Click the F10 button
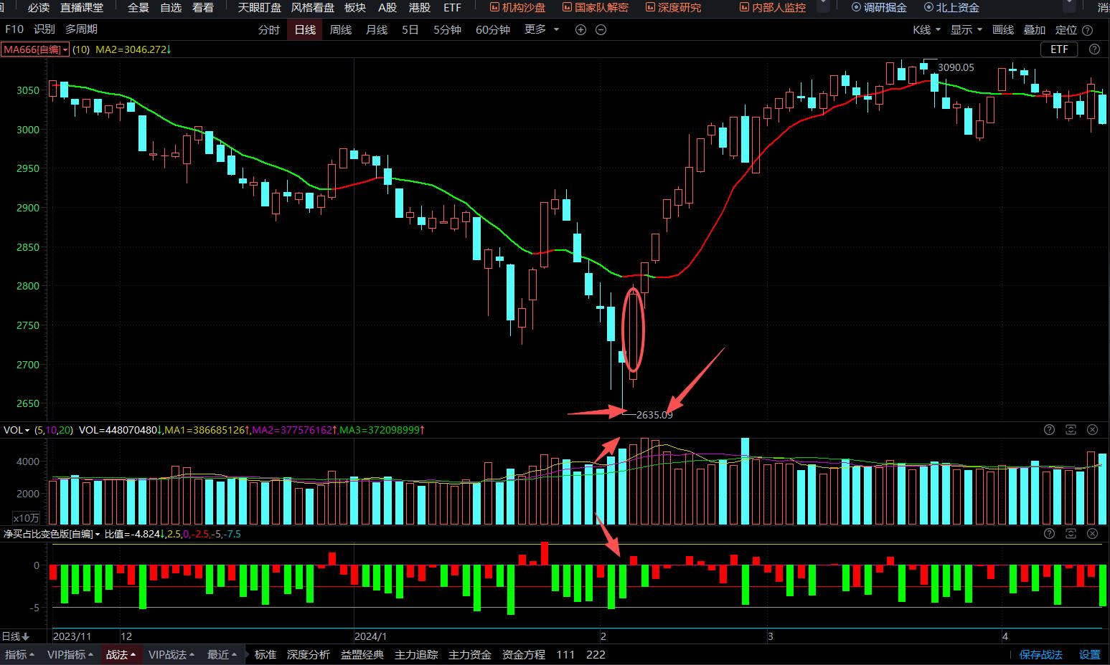 14,29
